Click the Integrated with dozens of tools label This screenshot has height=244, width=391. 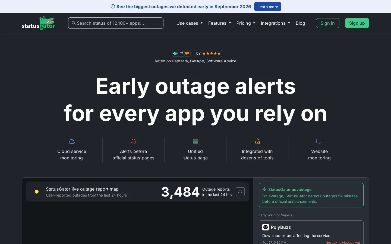click(257, 155)
